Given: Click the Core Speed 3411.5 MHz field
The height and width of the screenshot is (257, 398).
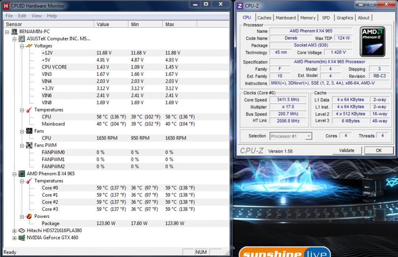Looking at the screenshot, I should pos(288,100).
